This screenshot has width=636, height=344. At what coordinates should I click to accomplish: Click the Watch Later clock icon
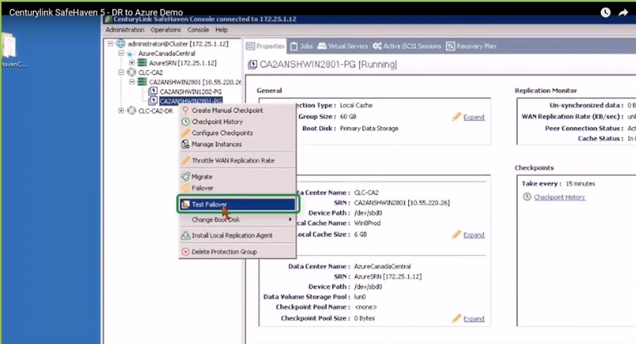pos(605,12)
